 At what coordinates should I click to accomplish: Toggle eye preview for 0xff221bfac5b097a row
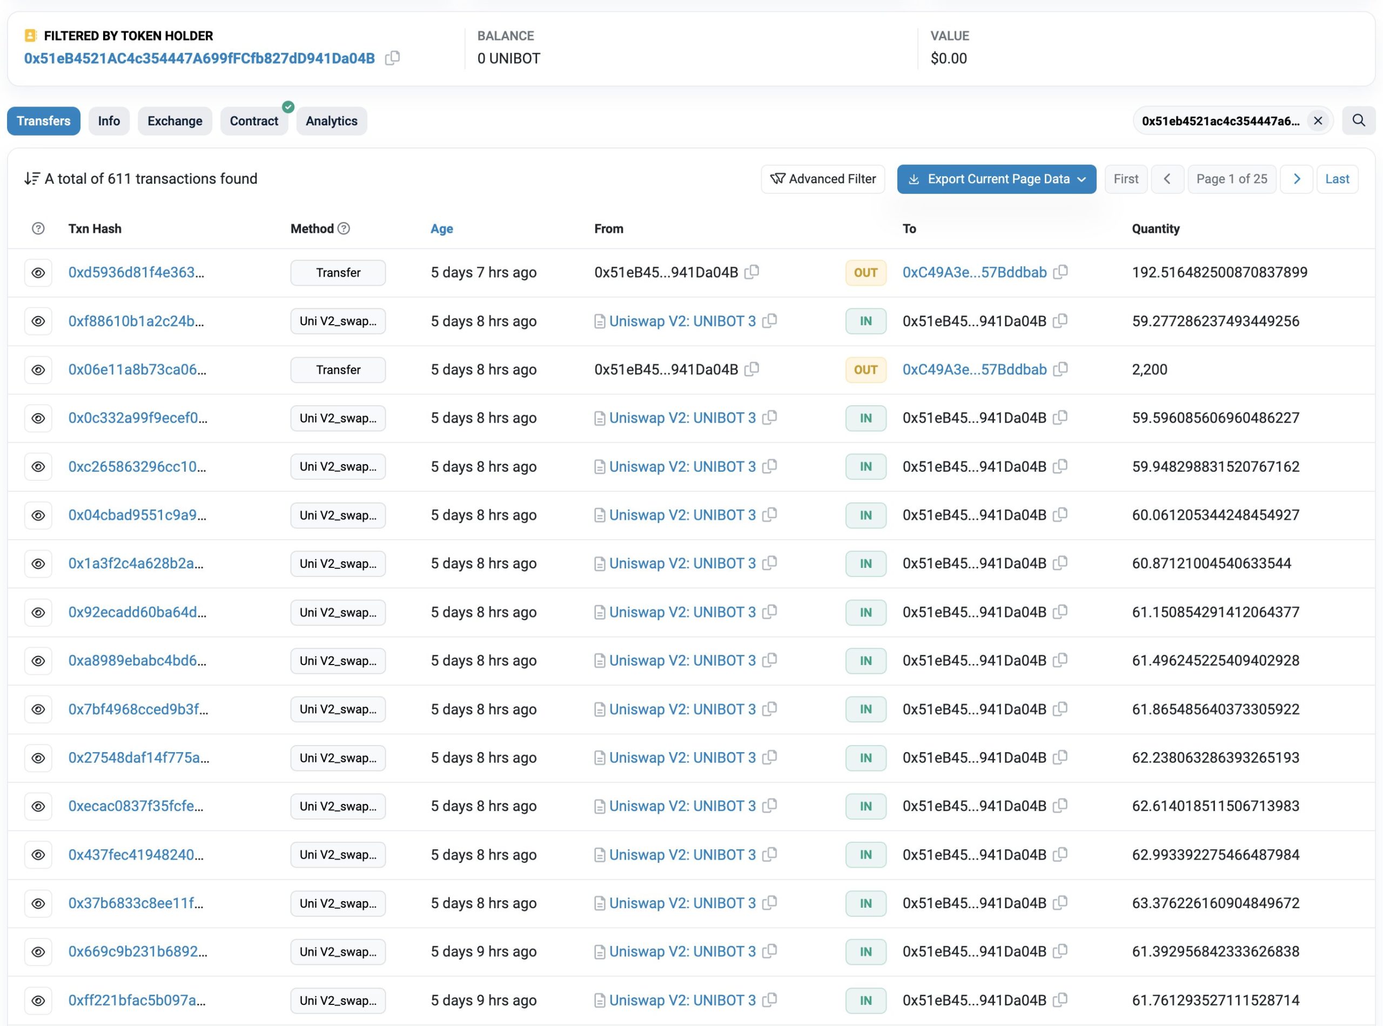38,1001
